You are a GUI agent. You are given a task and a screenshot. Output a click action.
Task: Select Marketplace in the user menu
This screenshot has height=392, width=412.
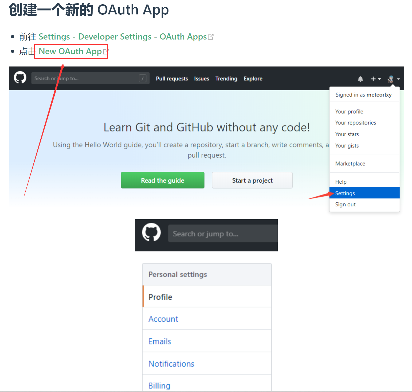(x=350, y=164)
